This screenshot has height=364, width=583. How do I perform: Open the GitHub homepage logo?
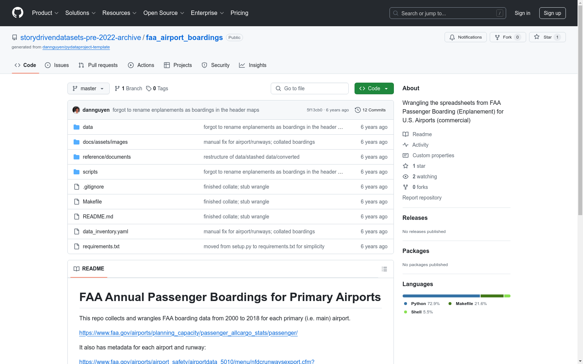click(x=17, y=13)
